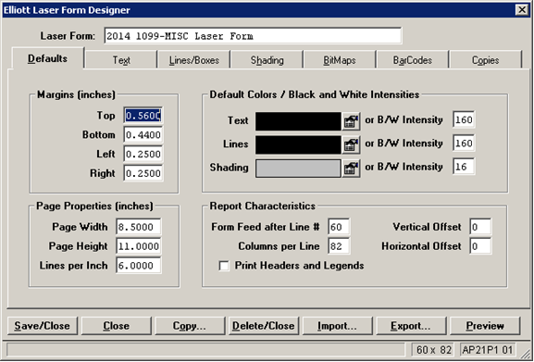Click the Preview button
The image size is (534, 362).
click(485, 326)
